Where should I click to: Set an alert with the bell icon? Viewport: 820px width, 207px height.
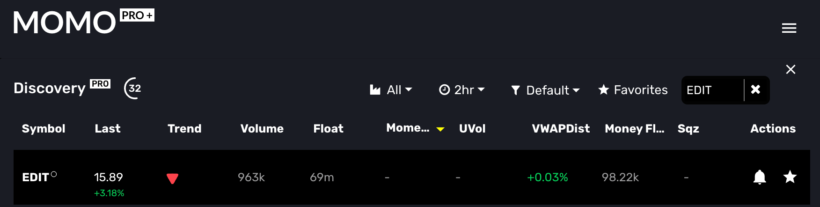[x=760, y=177]
